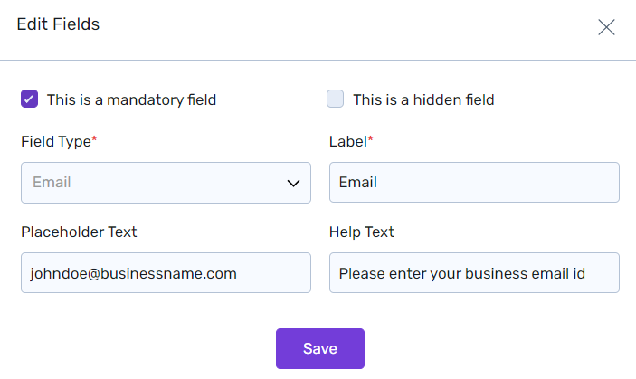The height and width of the screenshot is (379, 636).
Task: Click the 'Field Type' caption
Action: (55, 142)
